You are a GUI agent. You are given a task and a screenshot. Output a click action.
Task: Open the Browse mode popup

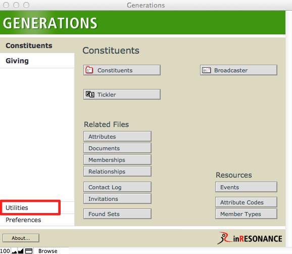point(48,251)
